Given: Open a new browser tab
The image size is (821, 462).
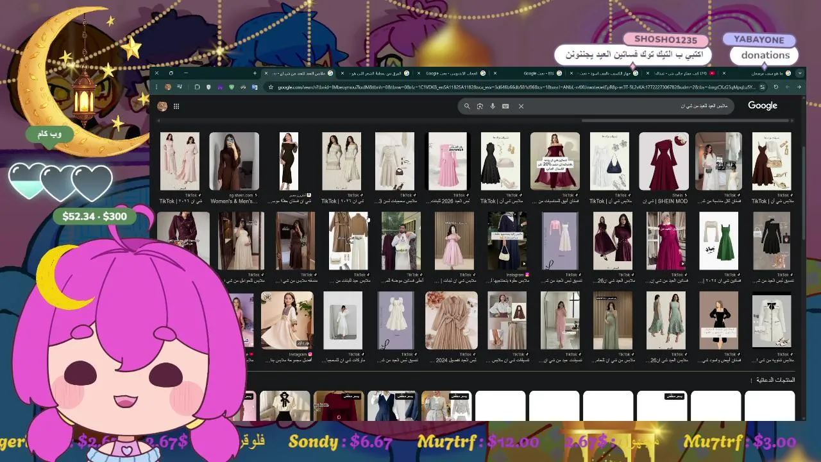Looking at the screenshot, I should coord(255,73).
